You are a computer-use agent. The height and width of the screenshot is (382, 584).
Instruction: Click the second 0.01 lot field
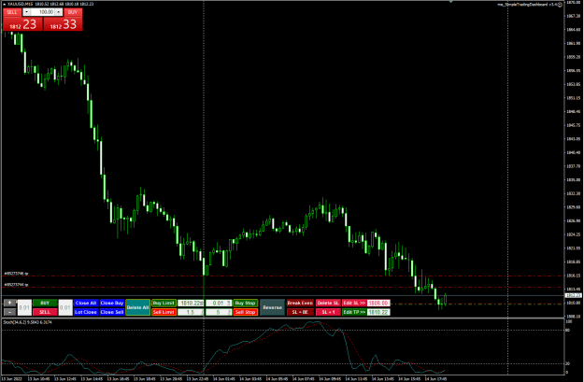[65, 307]
